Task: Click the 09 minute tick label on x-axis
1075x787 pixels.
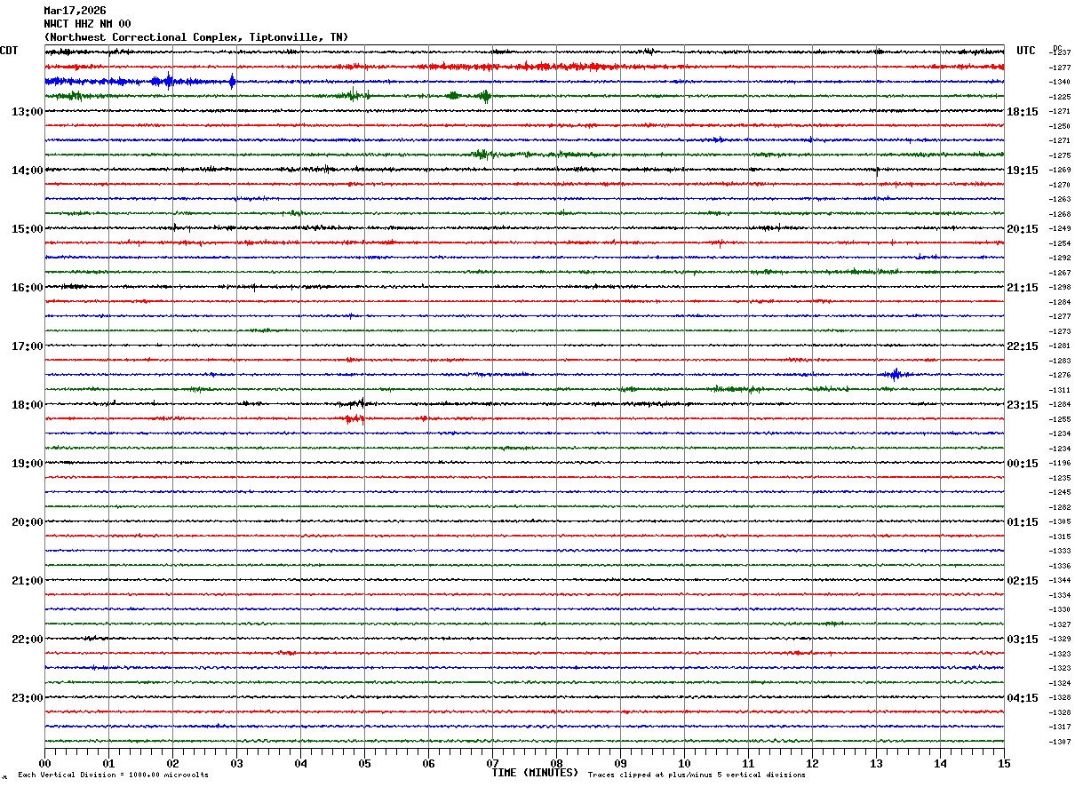Action: coord(620,764)
